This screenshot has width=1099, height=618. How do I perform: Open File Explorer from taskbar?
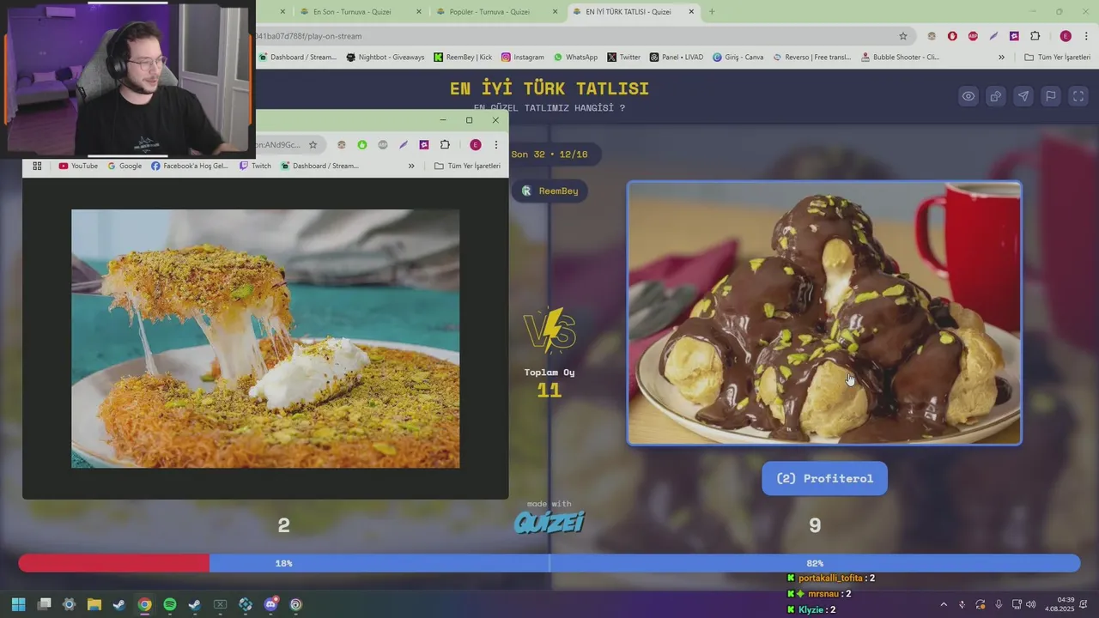(94, 604)
